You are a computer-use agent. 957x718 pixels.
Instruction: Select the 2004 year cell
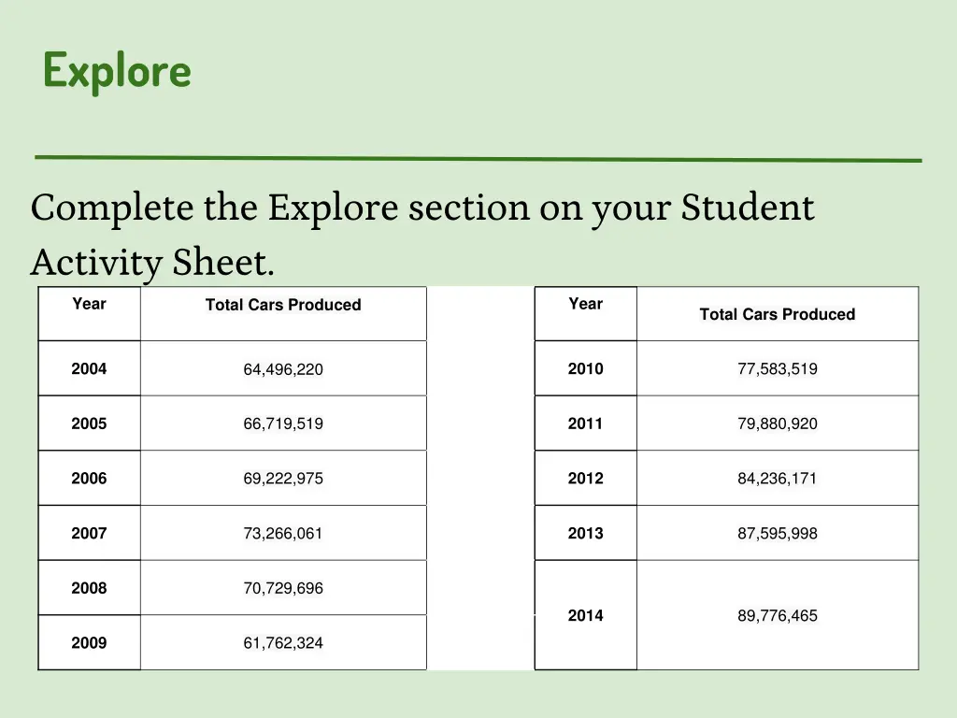89,368
